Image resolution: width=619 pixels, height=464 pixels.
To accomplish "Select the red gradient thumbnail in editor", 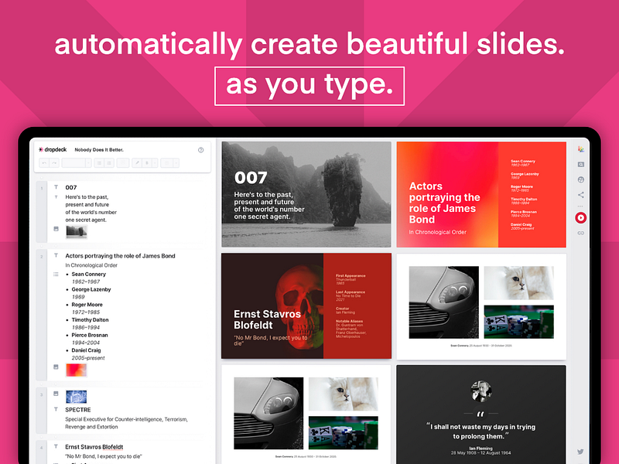I will [76, 370].
